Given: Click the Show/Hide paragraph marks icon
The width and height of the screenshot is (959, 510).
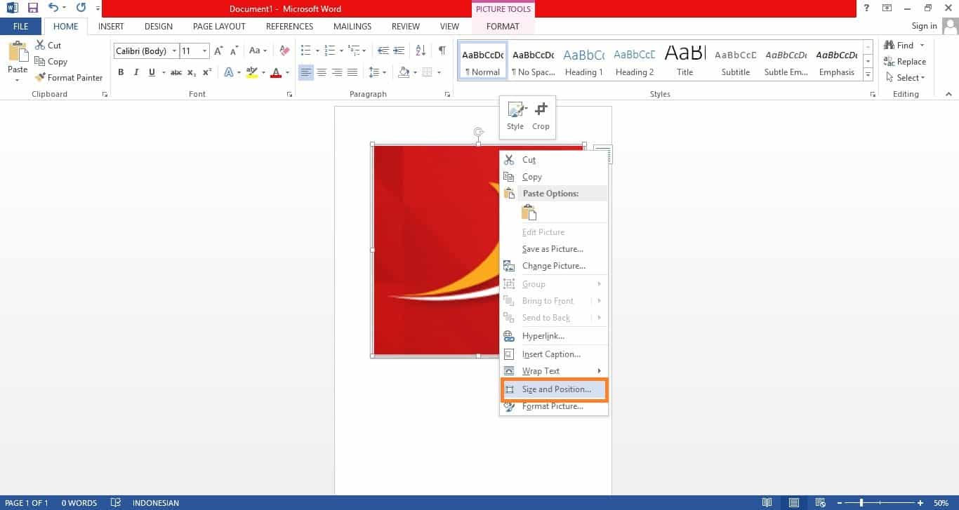Looking at the screenshot, I should (442, 51).
